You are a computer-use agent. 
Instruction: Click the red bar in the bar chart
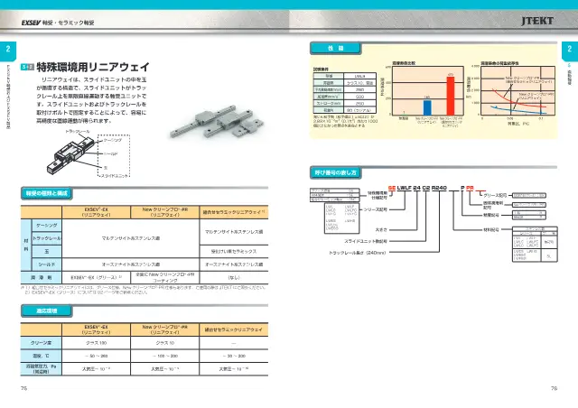pyautogui.click(x=451, y=96)
